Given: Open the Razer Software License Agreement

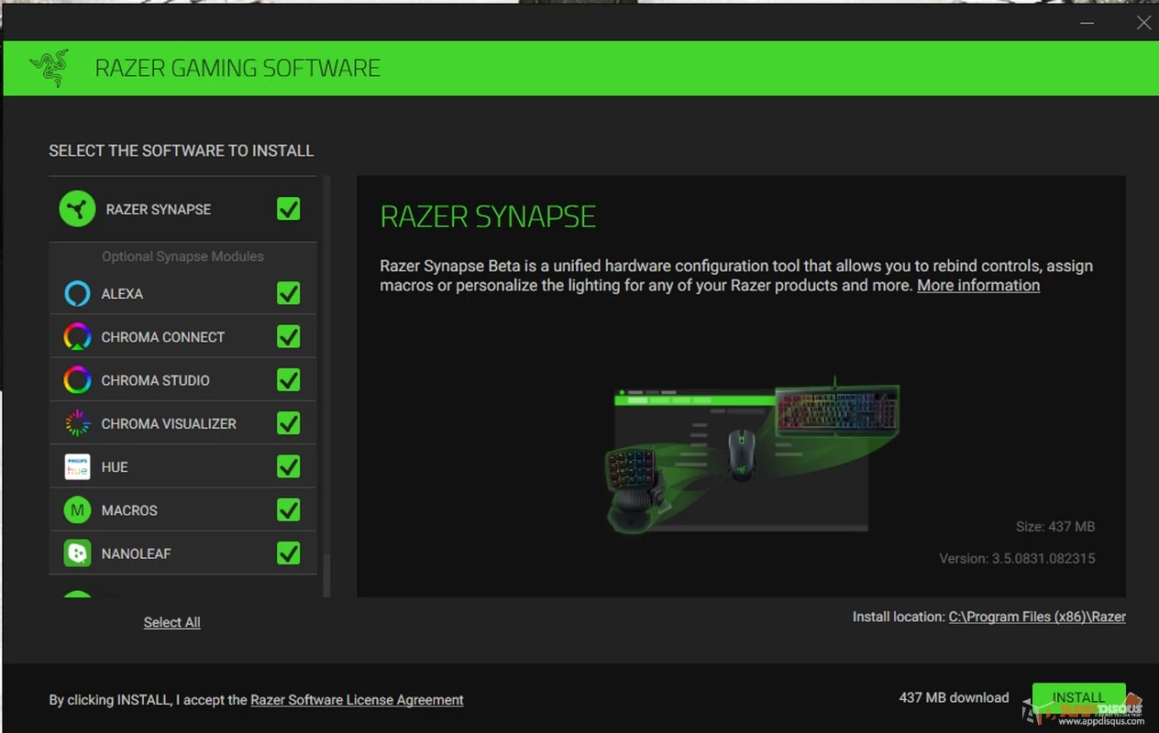Looking at the screenshot, I should (357, 700).
